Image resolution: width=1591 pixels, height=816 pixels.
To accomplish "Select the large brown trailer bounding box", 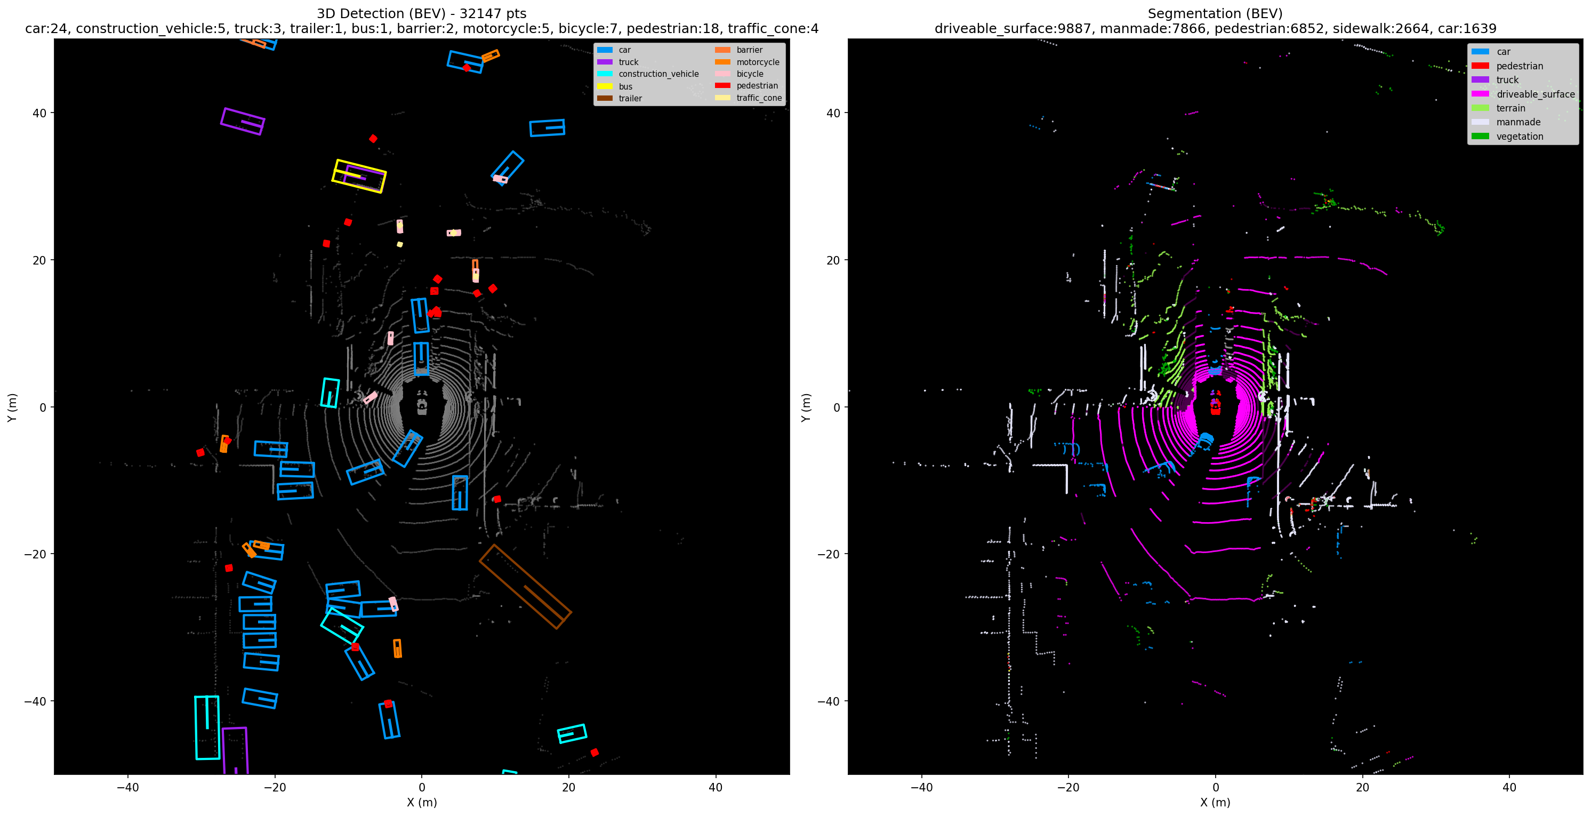I will pos(525,586).
